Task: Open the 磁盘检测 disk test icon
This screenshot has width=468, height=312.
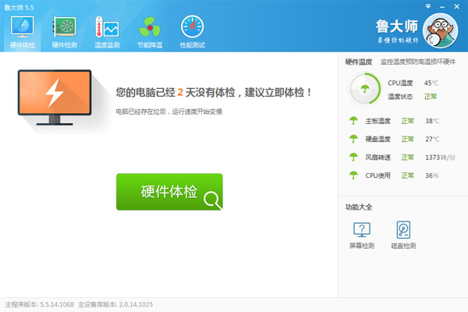Action: (403, 229)
